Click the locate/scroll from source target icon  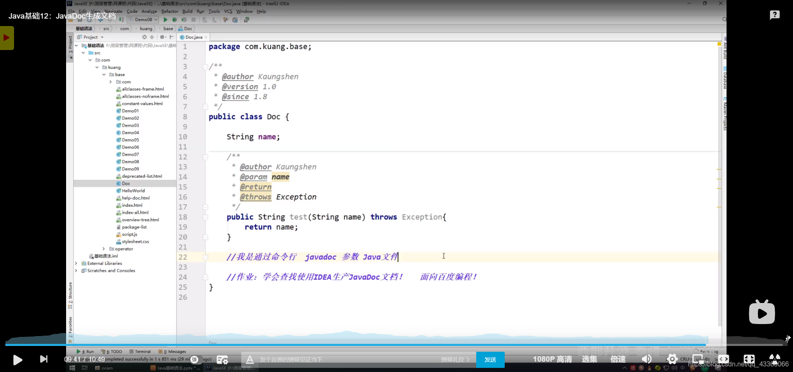[x=145, y=37]
